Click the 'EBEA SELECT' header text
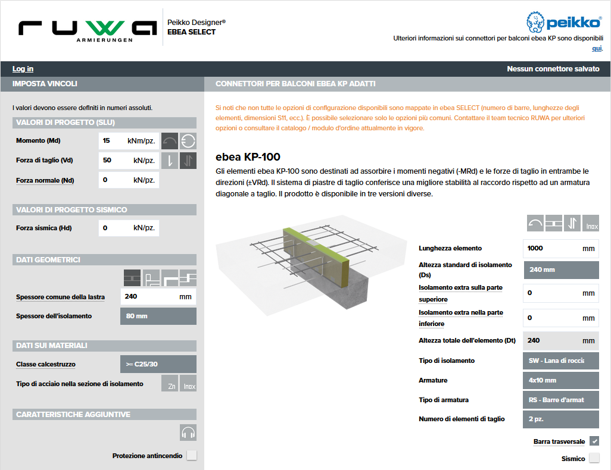 [x=191, y=32]
